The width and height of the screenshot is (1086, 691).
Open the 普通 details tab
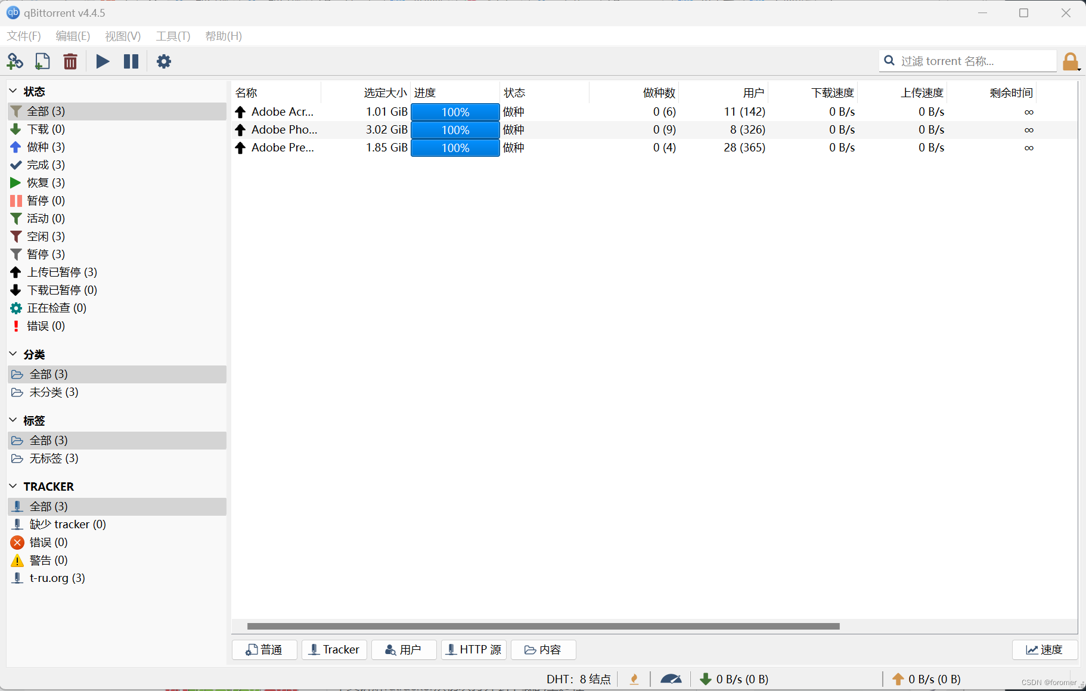(265, 650)
